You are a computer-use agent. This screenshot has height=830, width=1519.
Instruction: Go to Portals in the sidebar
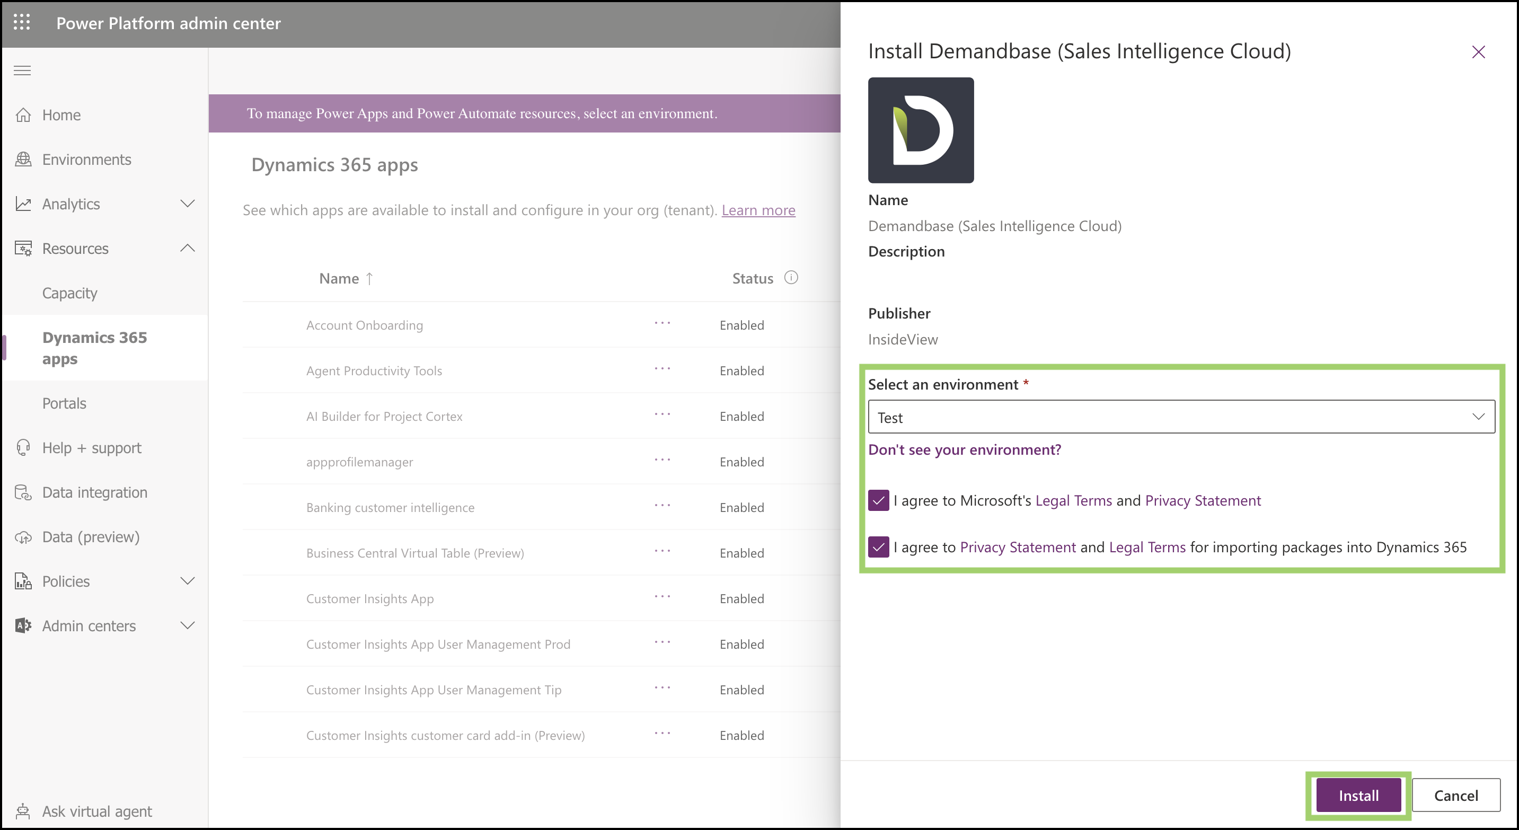point(64,403)
